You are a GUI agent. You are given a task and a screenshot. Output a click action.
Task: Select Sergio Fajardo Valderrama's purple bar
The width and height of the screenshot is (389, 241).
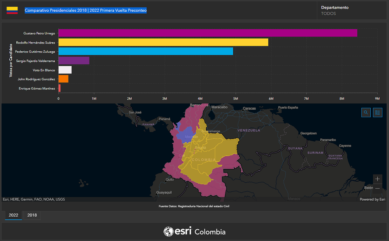[74, 60]
